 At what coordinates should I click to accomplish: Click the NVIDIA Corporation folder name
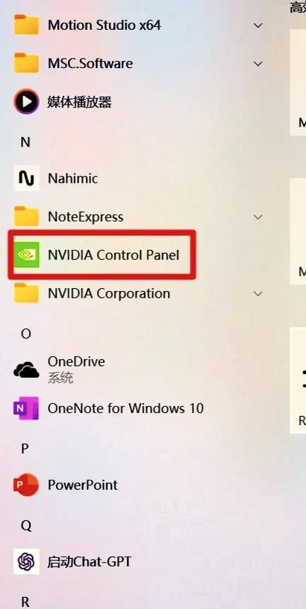coord(109,293)
